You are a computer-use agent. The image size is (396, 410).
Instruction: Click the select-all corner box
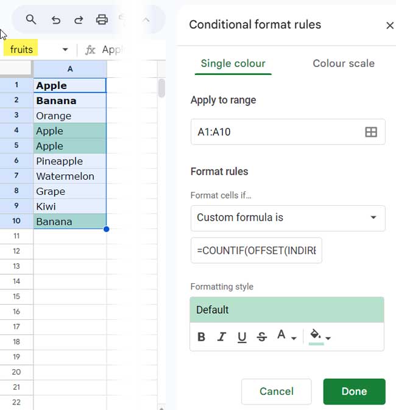[x=15, y=68]
